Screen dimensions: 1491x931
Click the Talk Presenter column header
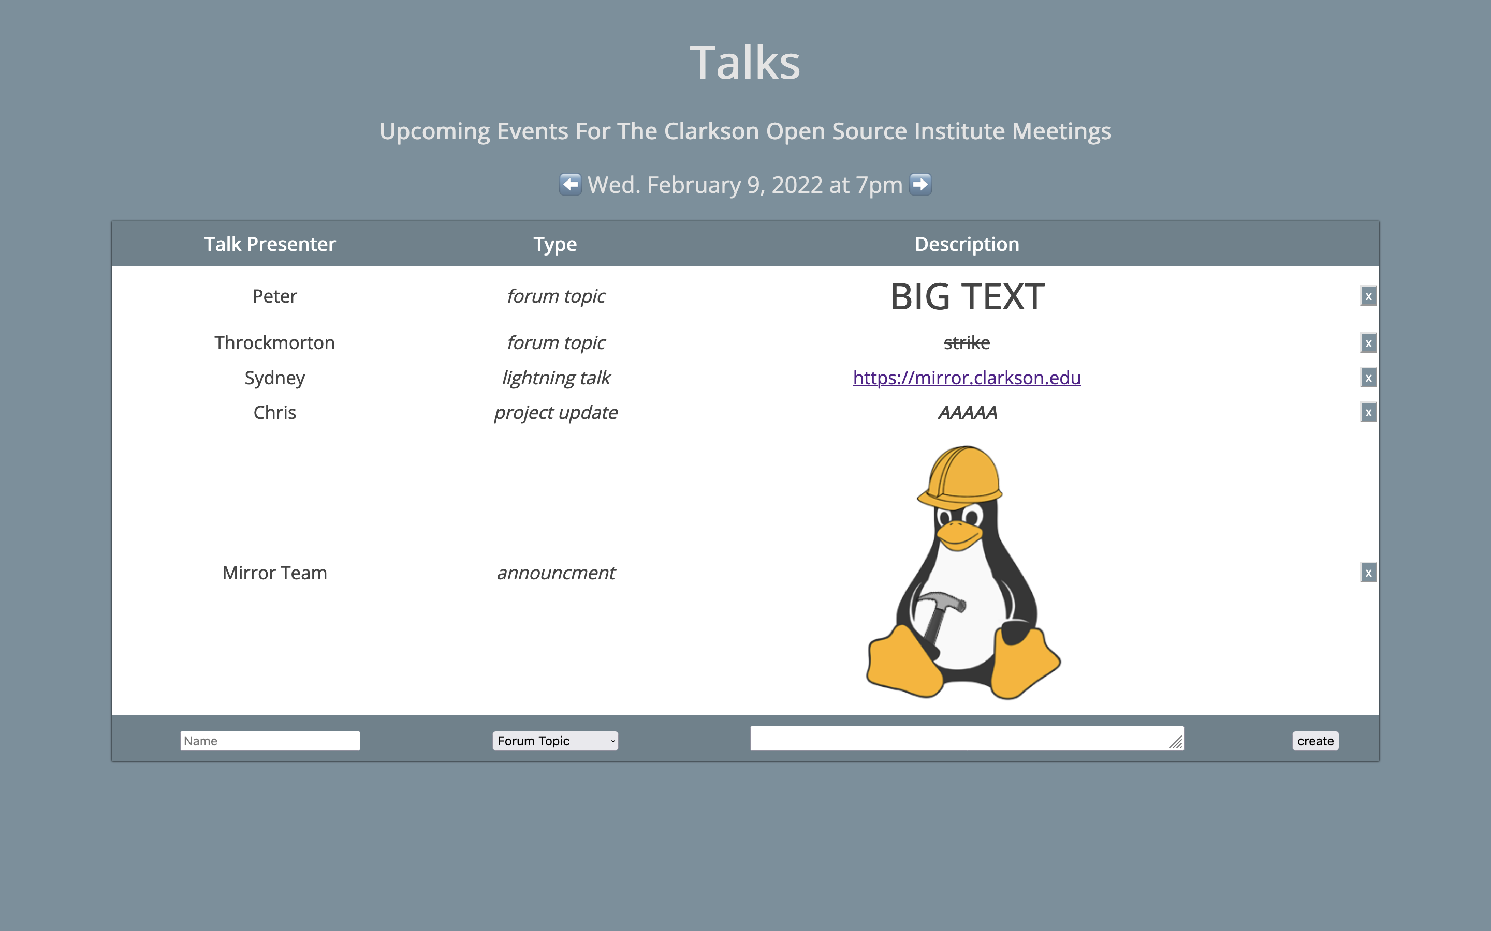click(270, 244)
